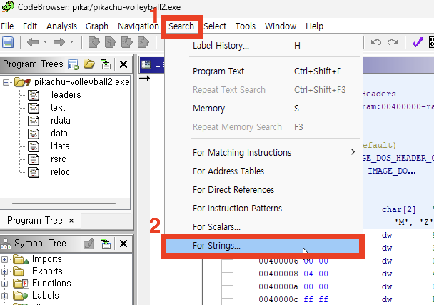Click the purple checkmark toolbar icon

click(x=417, y=42)
